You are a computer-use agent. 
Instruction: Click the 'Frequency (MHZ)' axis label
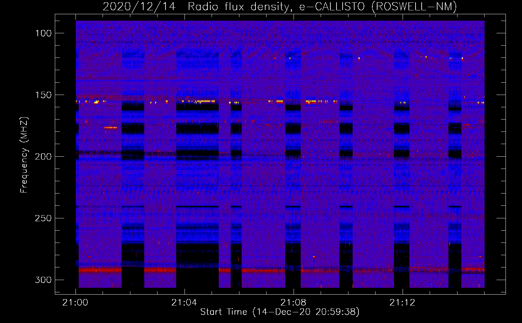click(24, 155)
